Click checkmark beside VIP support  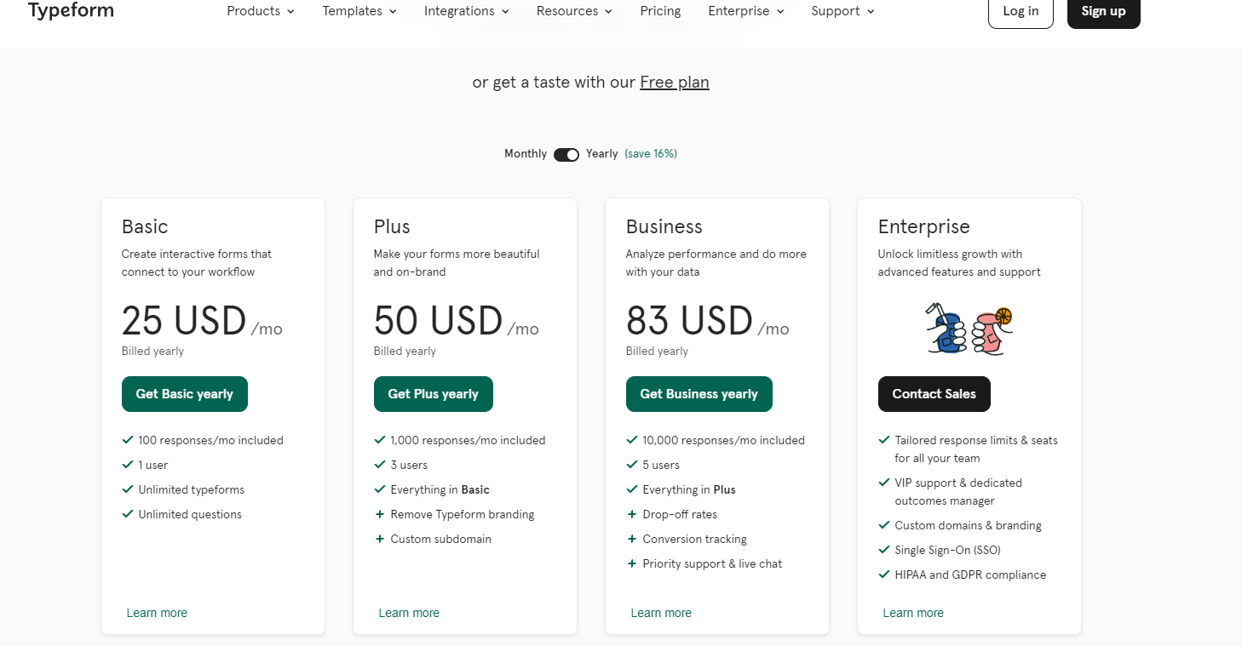coord(884,483)
